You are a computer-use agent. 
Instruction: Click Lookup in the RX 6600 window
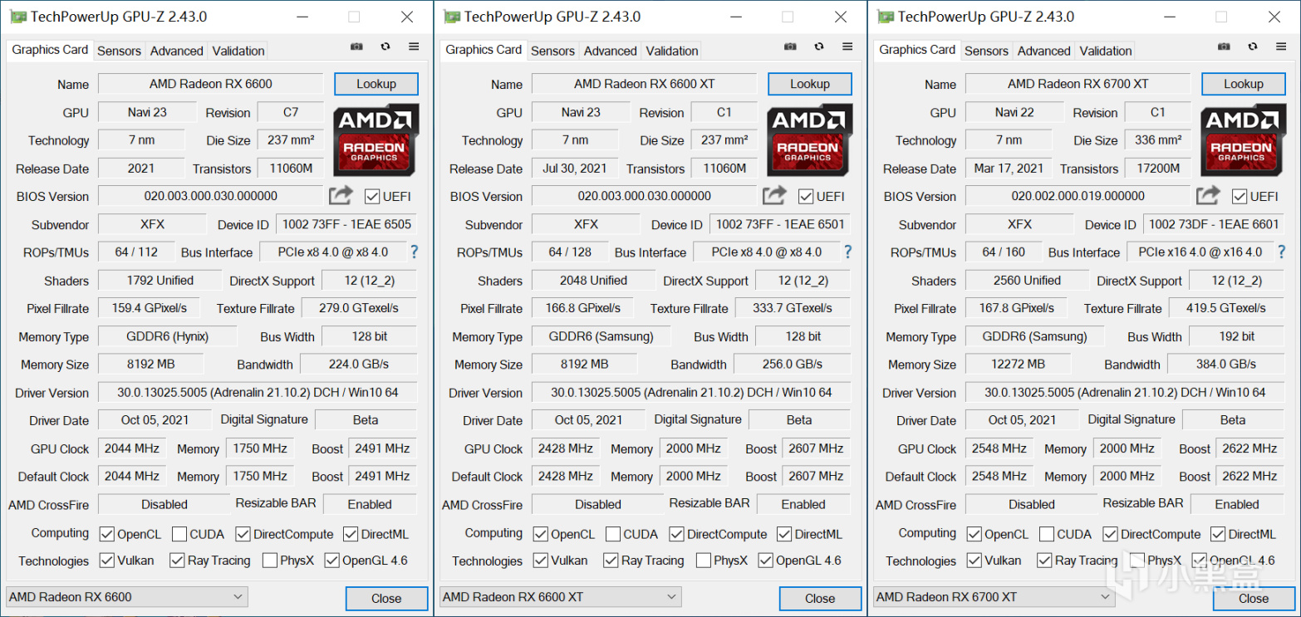376,84
